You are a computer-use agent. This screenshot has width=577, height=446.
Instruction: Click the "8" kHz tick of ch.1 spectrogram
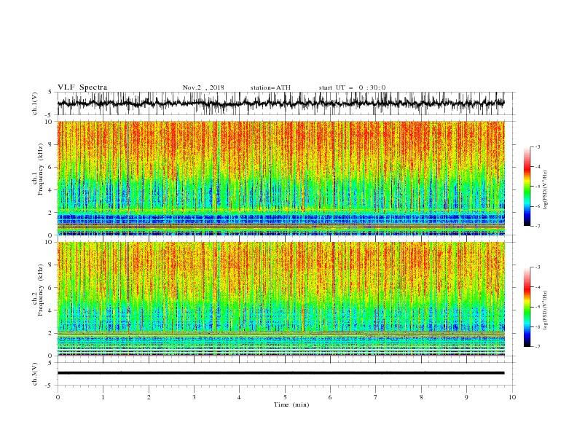[x=52, y=144]
